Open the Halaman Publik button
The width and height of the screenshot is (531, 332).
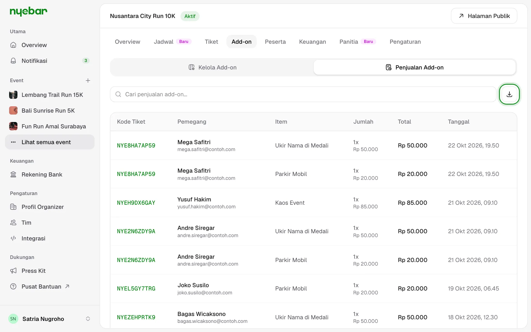[x=484, y=16]
